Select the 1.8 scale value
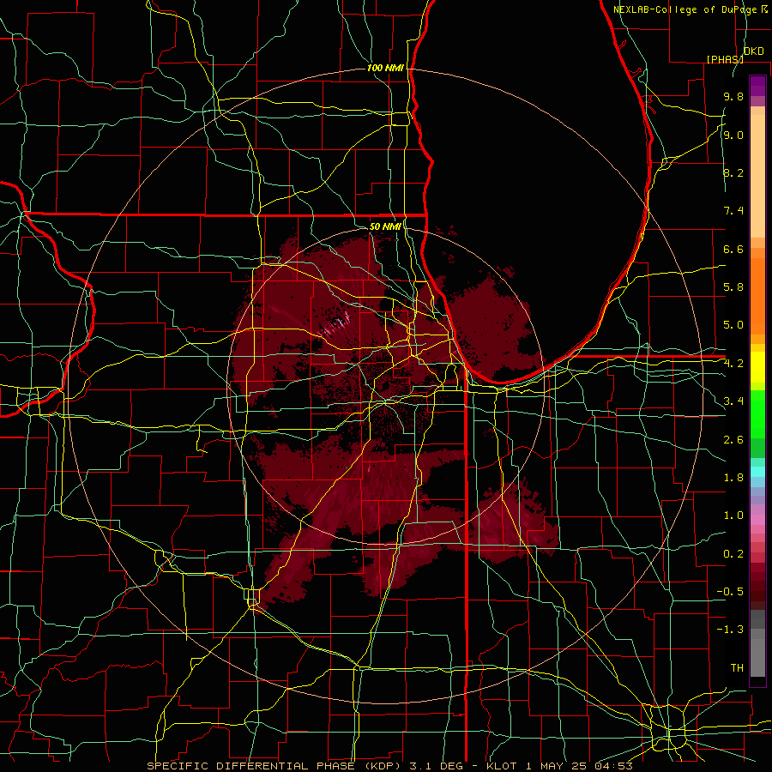The width and height of the screenshot is (772, 772). 733,478
